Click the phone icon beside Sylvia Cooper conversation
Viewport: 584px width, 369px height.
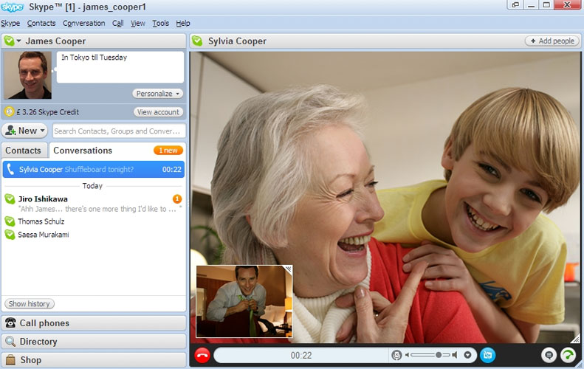point(10,170)
